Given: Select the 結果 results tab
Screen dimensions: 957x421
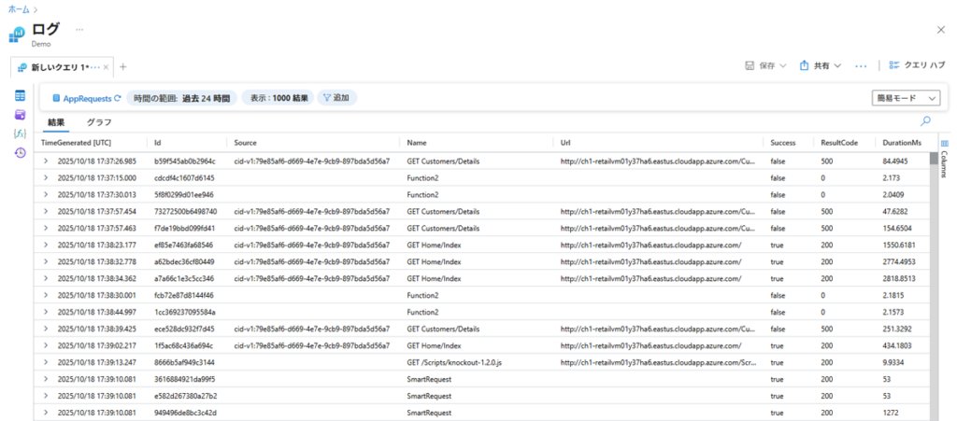Looking at the screenshot, I should (56, 122).
